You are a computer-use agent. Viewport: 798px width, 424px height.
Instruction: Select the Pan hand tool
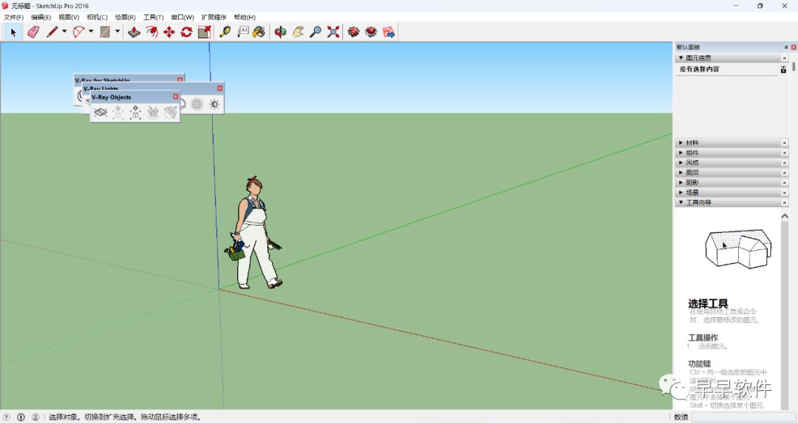298,32
